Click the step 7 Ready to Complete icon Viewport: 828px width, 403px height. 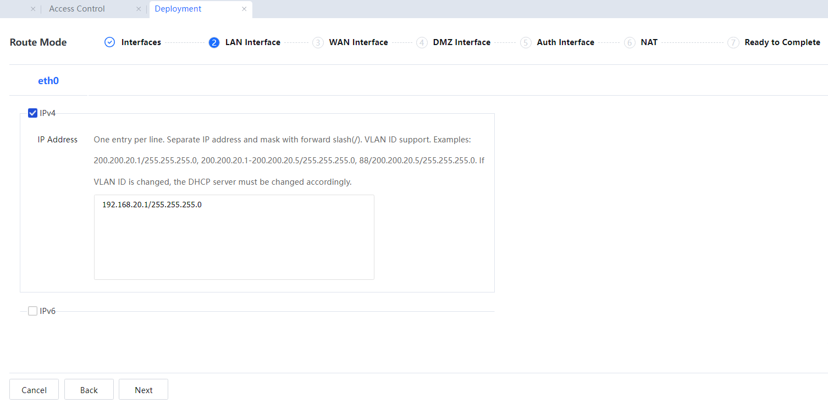point(733,42)
